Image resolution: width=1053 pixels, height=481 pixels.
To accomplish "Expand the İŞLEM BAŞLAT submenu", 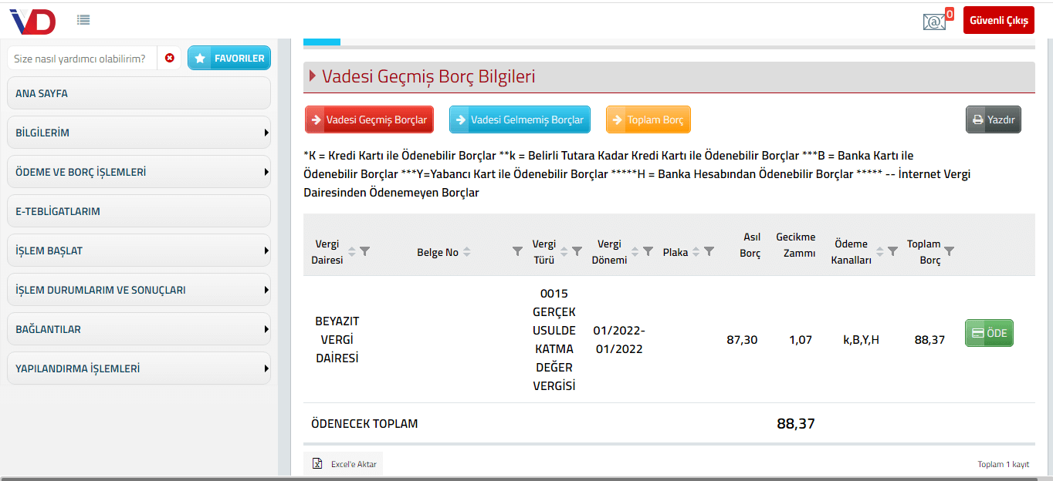I will (x=139, y=251).
